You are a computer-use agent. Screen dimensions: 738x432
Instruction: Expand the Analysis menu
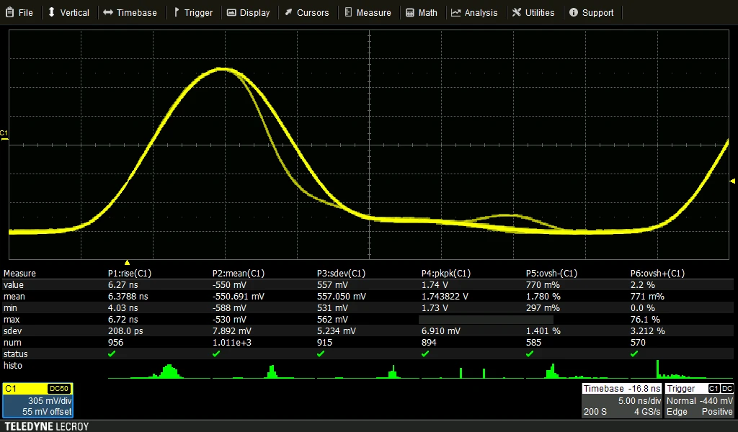click(474, 13)
